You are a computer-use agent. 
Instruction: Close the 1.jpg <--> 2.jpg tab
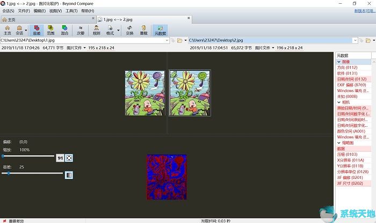pos(189,18)
